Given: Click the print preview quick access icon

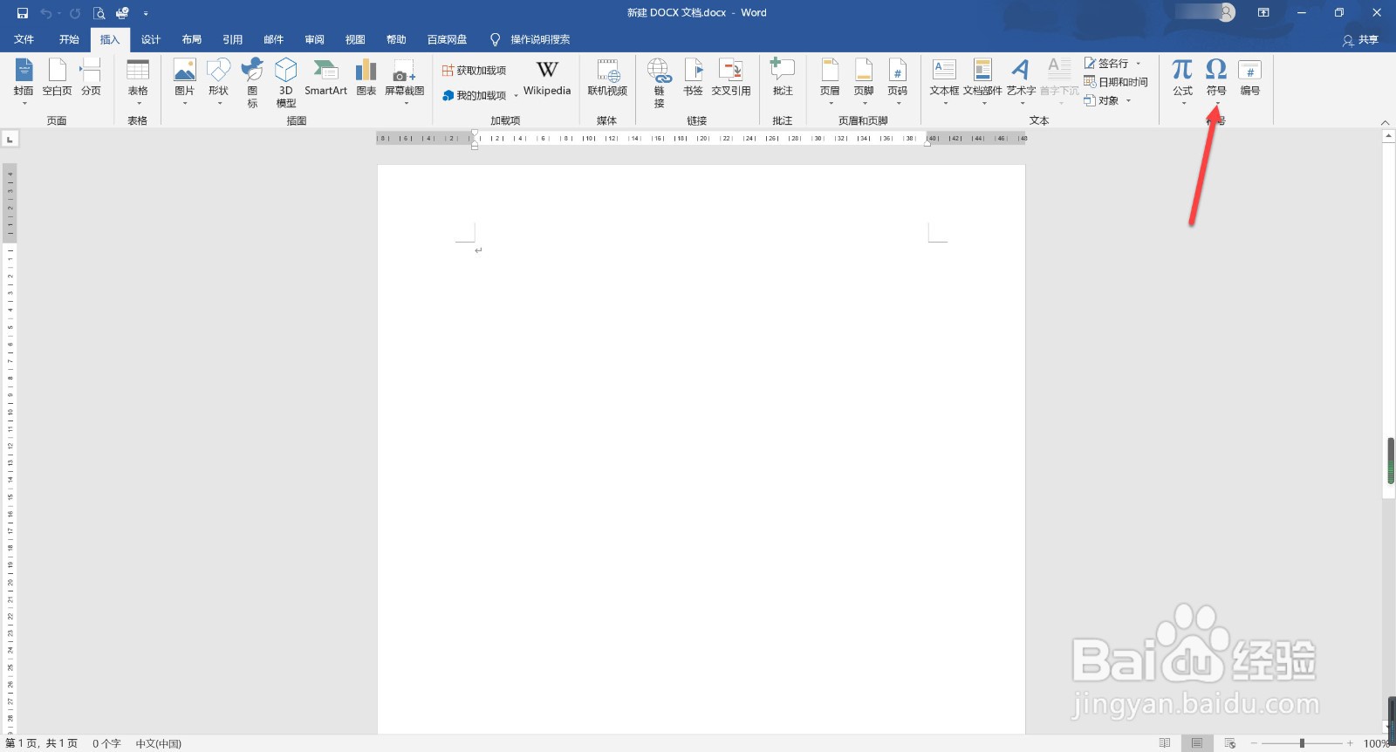Looking at the screenshot, I should (99, 13).
